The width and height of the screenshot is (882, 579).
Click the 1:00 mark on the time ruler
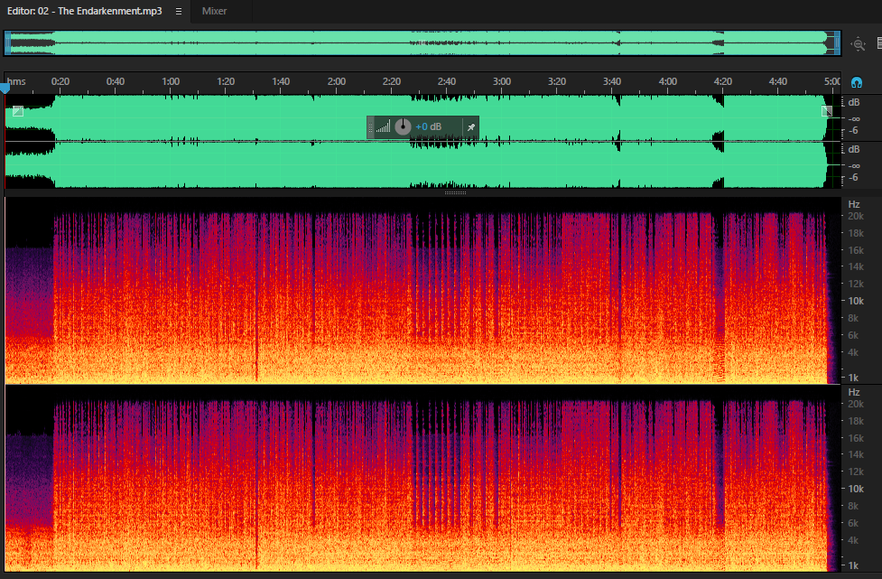171,81
